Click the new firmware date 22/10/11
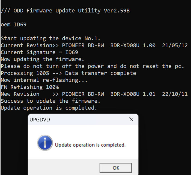Image resolution: width=191 pixels, height=175 pixels. [x=175, y=94]
